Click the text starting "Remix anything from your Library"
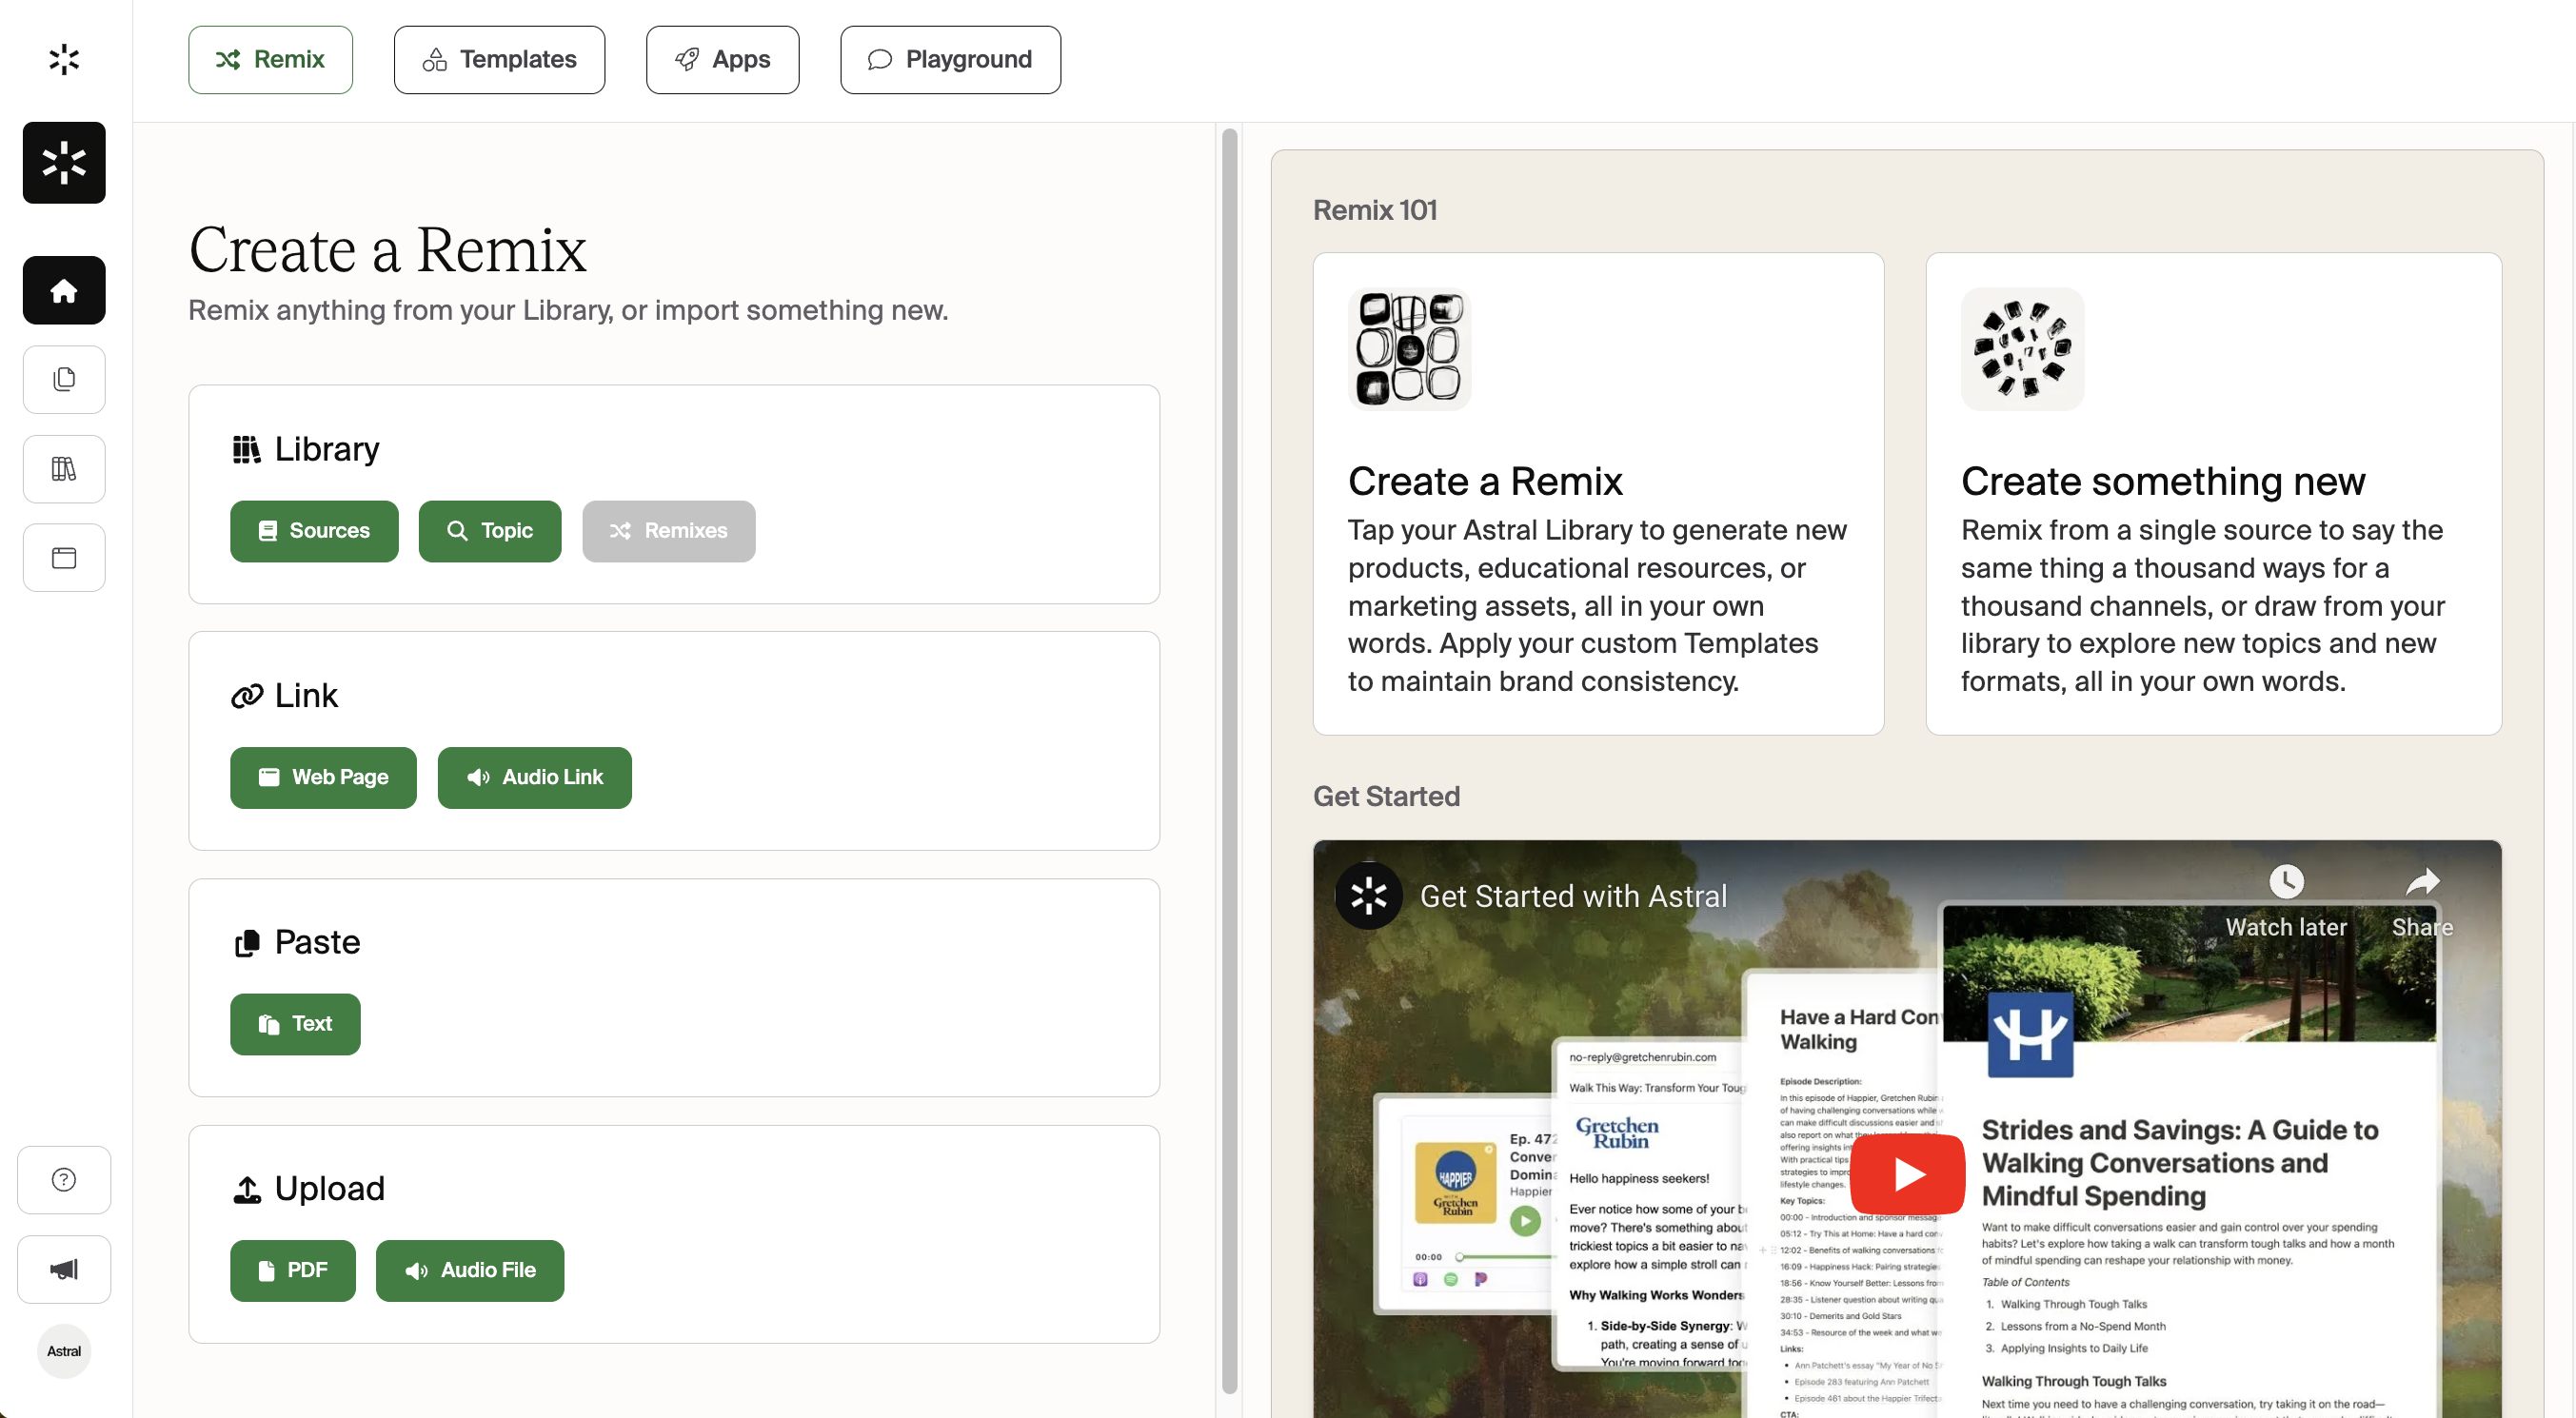This screenshot has width=2576, height=1418. click(x=568, y=311)
